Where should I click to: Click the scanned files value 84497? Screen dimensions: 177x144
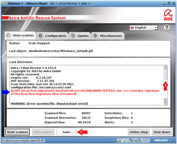click(x=86, y=113)
